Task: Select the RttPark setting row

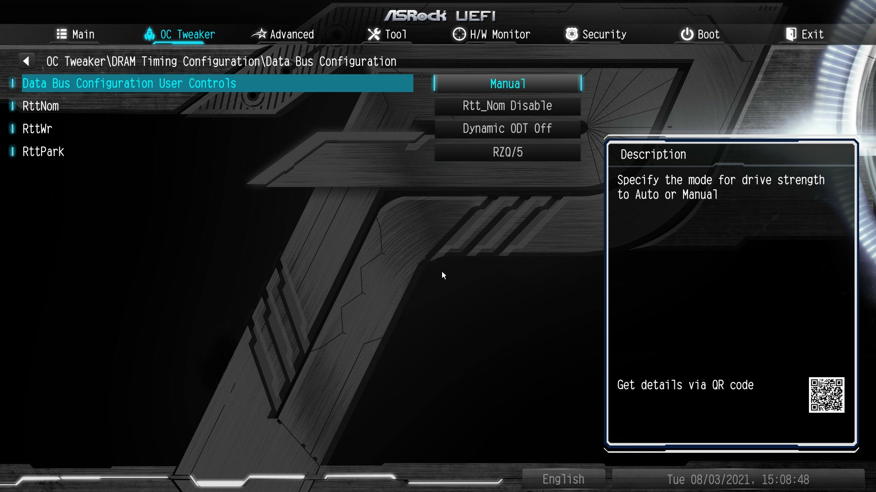Action: [217, 152]
